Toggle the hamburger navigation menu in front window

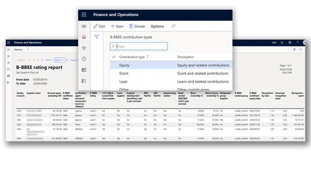click(84, 26)
